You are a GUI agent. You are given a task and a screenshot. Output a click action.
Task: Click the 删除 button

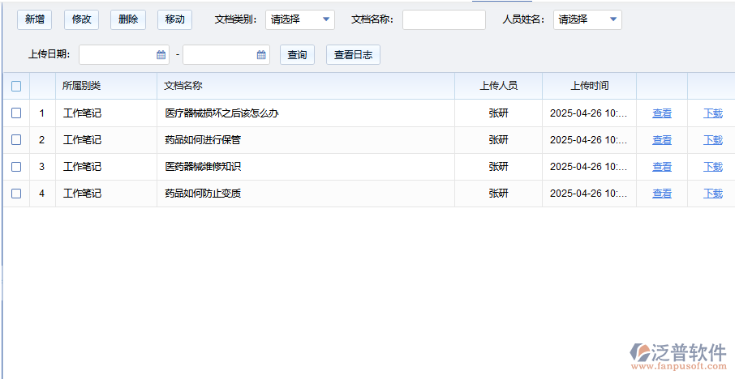click(128, 19)
